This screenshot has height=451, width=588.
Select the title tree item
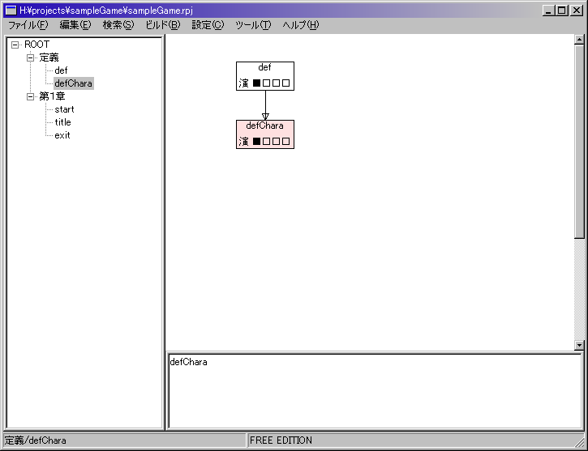[x=62, y=122]
